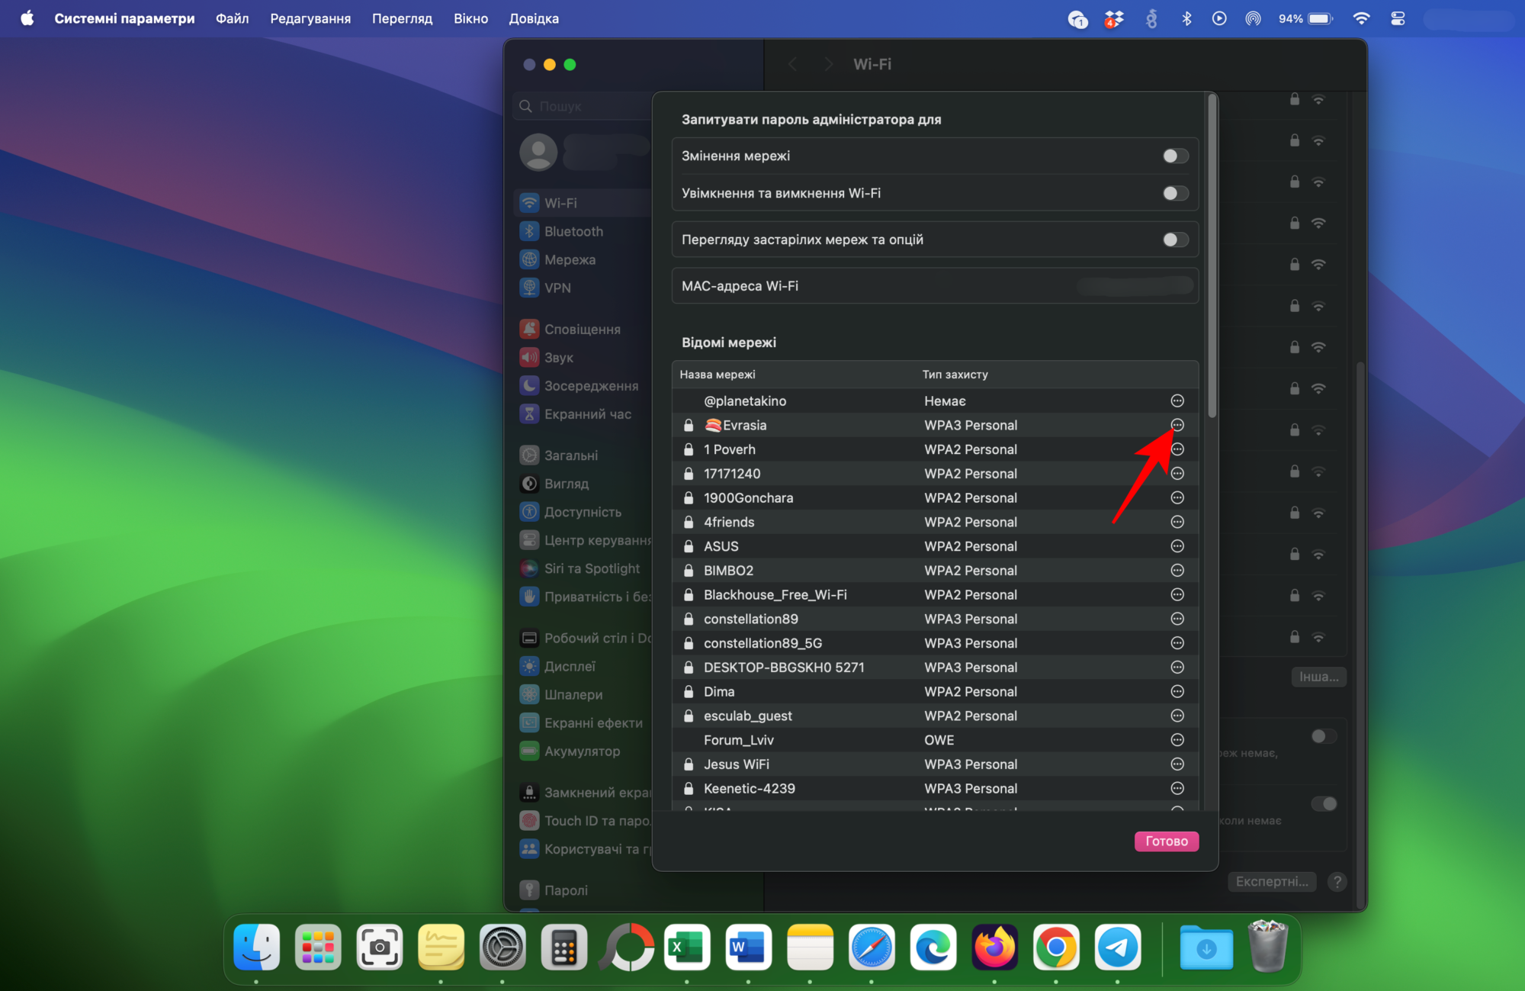Click the 'Назва мережі' column header
This screenshot has height=991, width=1525.
(718, 375)
